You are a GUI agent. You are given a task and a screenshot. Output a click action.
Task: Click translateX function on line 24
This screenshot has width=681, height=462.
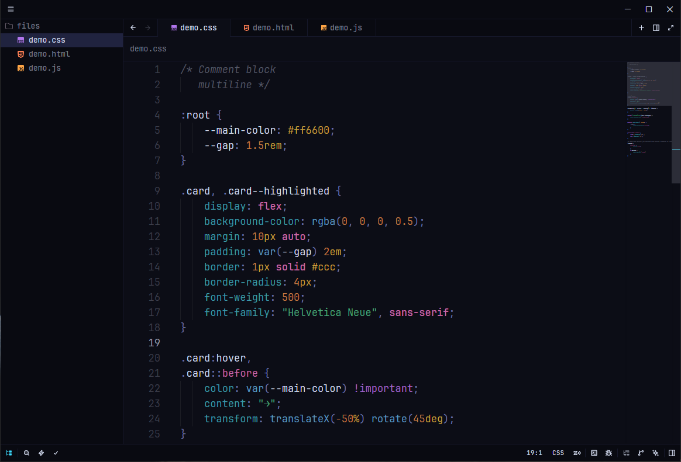[300, 419]
